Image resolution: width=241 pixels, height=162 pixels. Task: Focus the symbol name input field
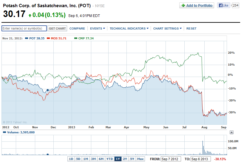click(x=24, y=28)
